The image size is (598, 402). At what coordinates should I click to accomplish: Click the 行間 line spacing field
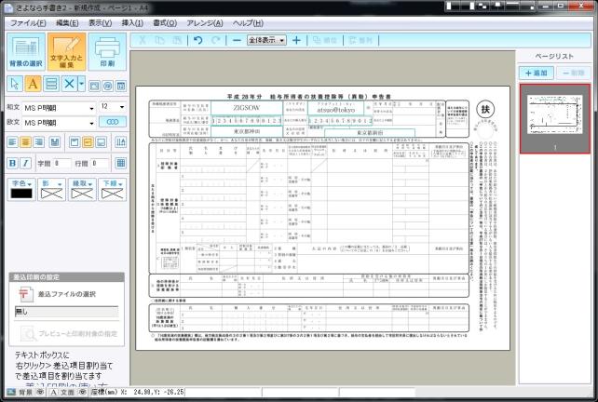(101, 164)
